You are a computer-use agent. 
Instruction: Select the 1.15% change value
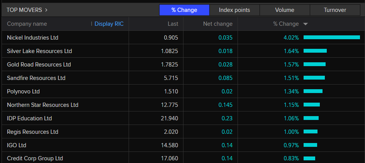coord(291,105)
